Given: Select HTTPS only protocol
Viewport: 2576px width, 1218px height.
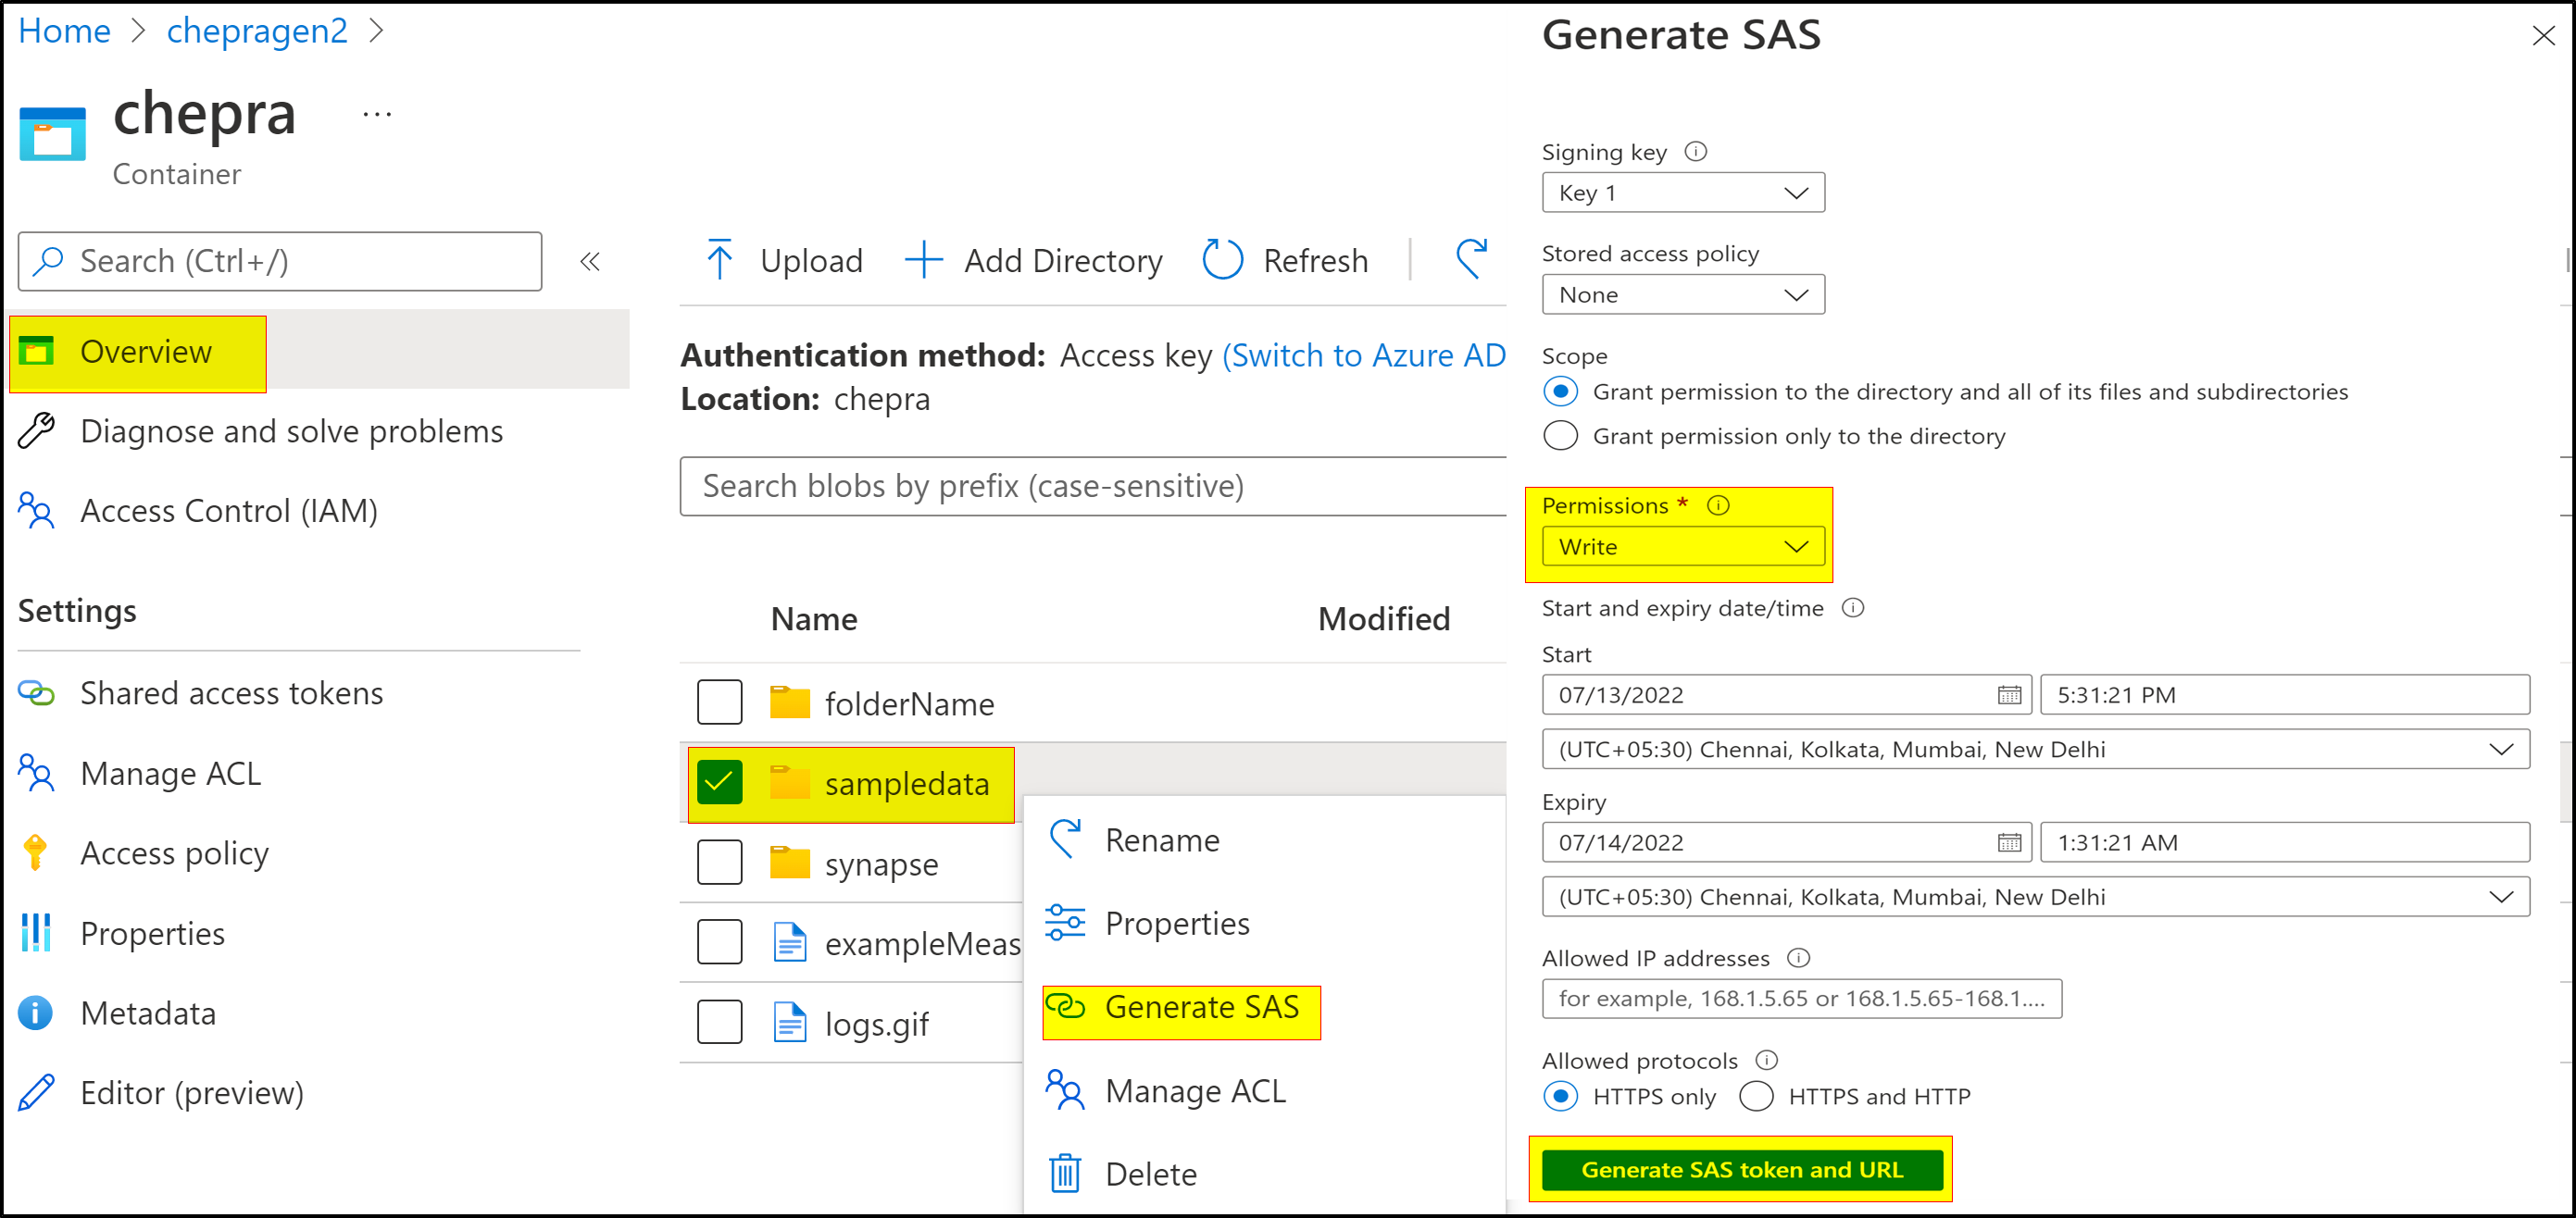Looking at the screenshot, I should (x=1560, y=1096).
